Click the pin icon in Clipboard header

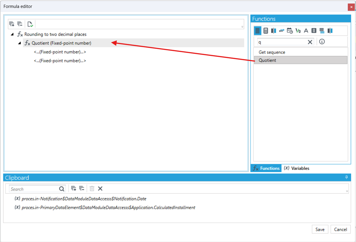click(x=347, y=178)
